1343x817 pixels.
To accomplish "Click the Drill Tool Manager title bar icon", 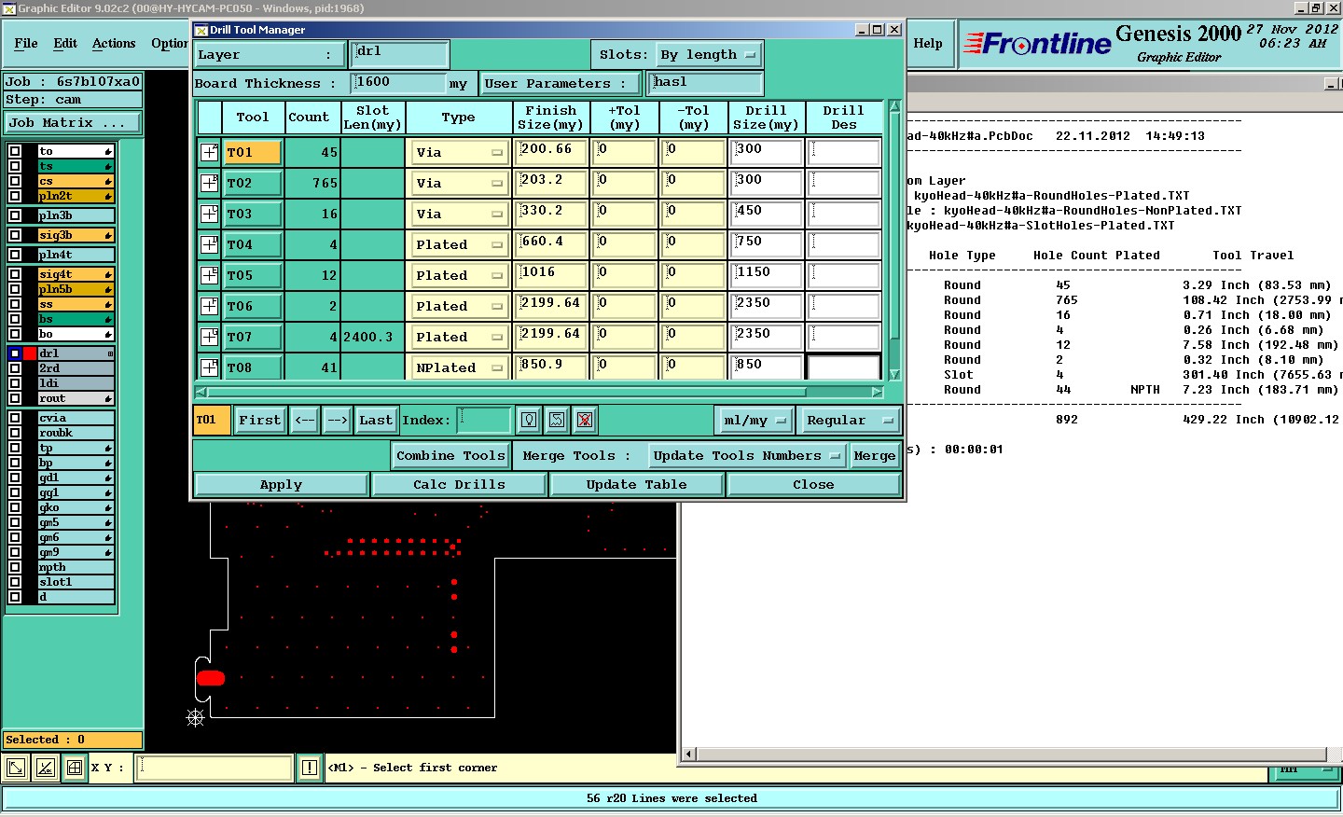I will tap(201, 30).
